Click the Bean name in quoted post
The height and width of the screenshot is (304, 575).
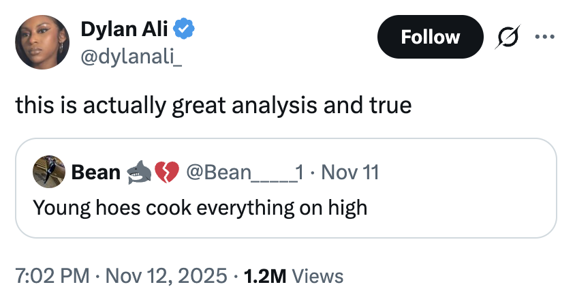pyautogui.click(x=96, y=172)
